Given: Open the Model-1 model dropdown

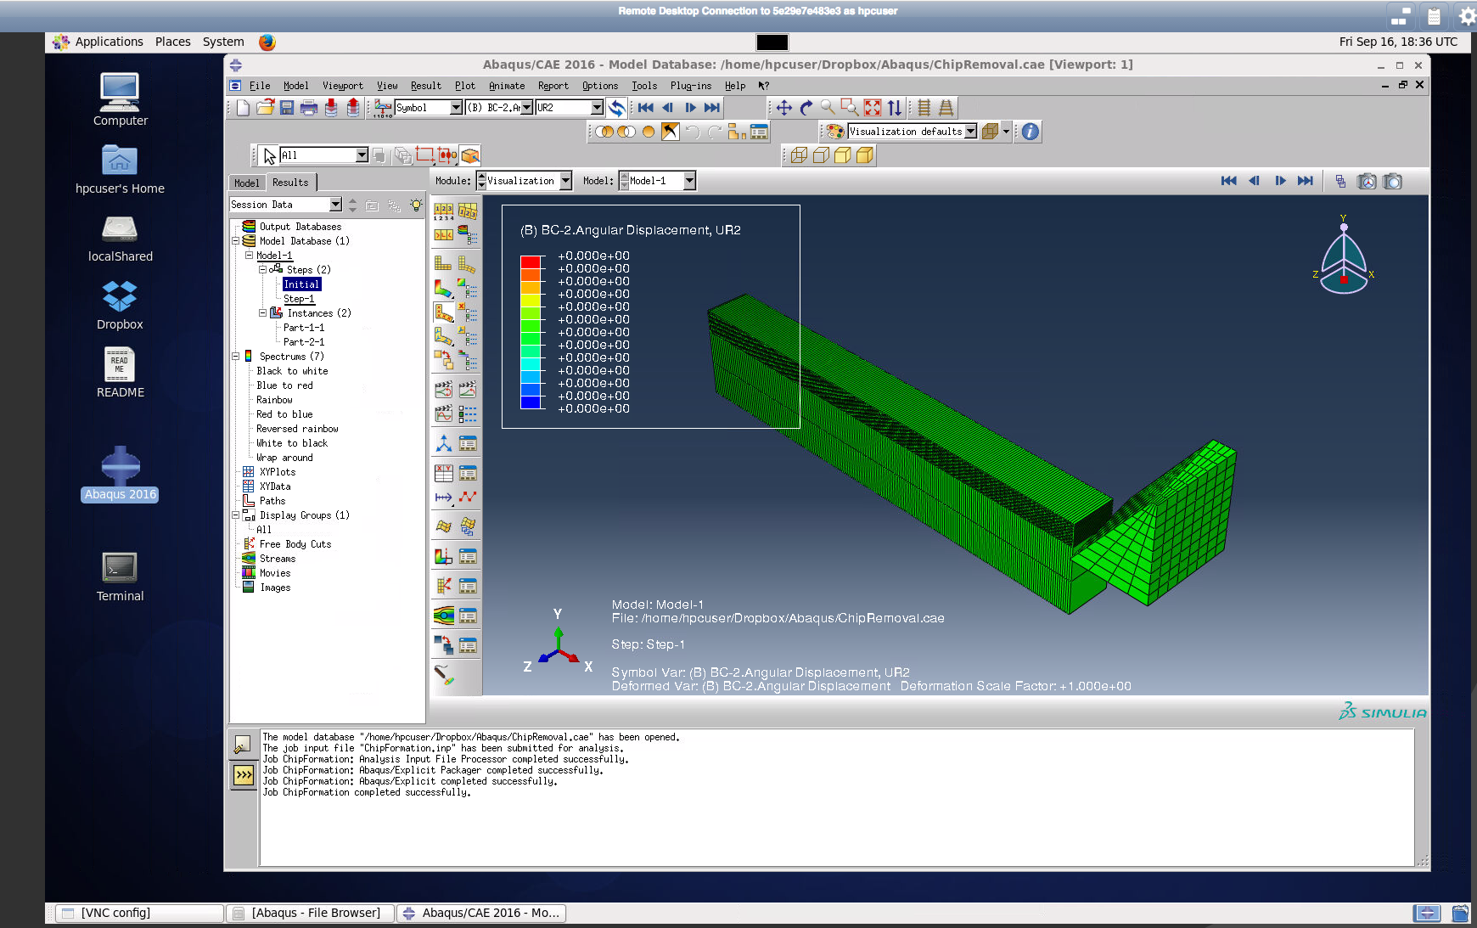Looking at the screenshot, I should tap(689, 181).
